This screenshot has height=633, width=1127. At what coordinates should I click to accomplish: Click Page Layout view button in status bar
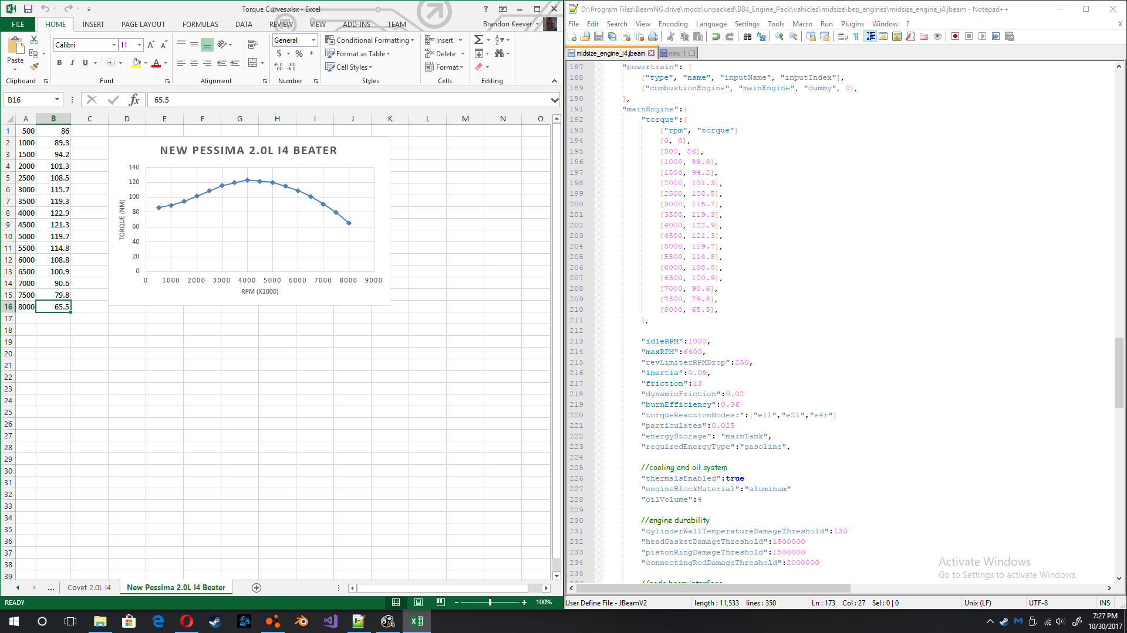pos(419,603)
